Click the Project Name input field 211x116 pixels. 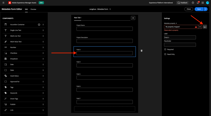click(105, 29)
